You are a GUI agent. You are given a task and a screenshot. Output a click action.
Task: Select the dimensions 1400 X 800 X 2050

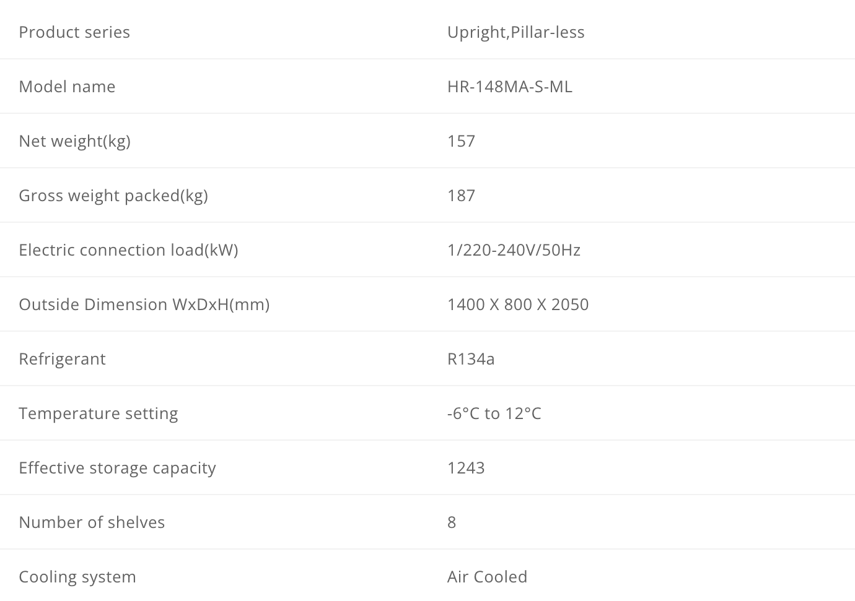(x=518, y=305)
